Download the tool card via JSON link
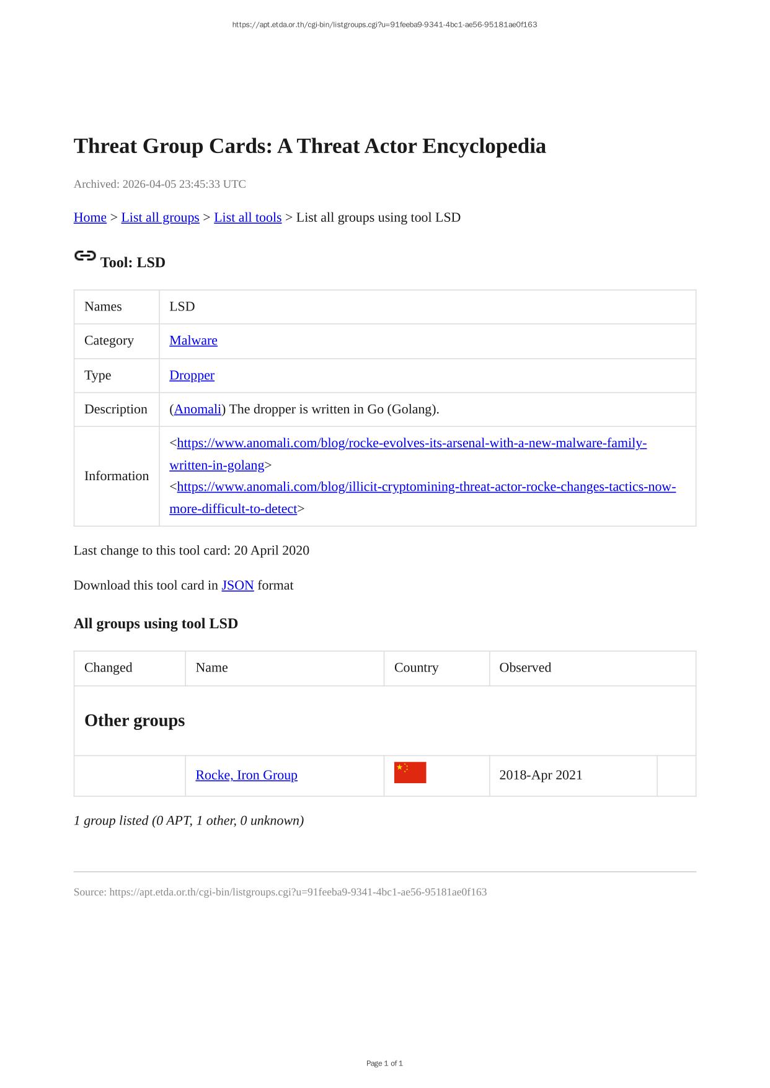The height and width of the screenshot is (1088, 770). (237, 586)
